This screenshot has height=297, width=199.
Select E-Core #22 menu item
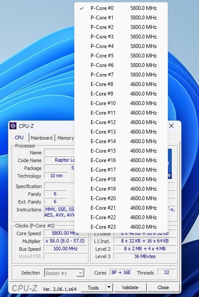pos(121,217)
